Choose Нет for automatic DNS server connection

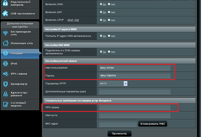(x=109, y=52)
